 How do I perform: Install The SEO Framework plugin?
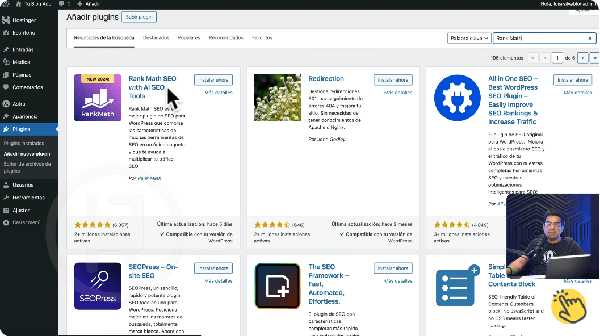coord(393,268)
